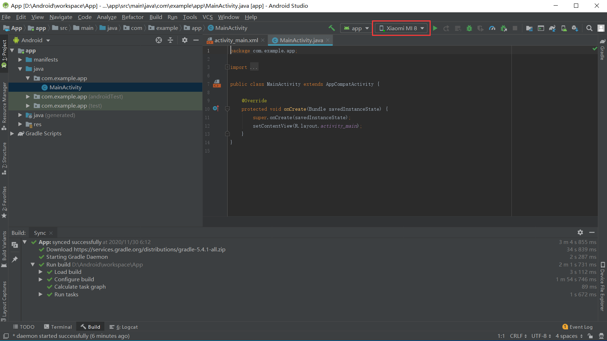The width and height of the screenshot is (607, 341).
Task: Expand the res folder
Action: [20, 124]
